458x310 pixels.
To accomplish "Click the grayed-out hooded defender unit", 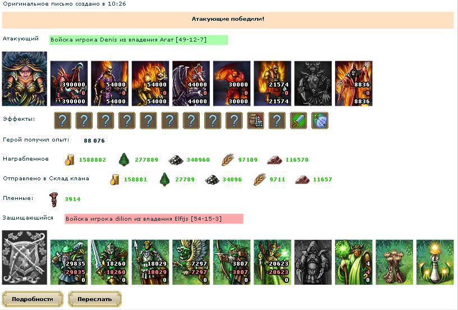I will [313, 262].
